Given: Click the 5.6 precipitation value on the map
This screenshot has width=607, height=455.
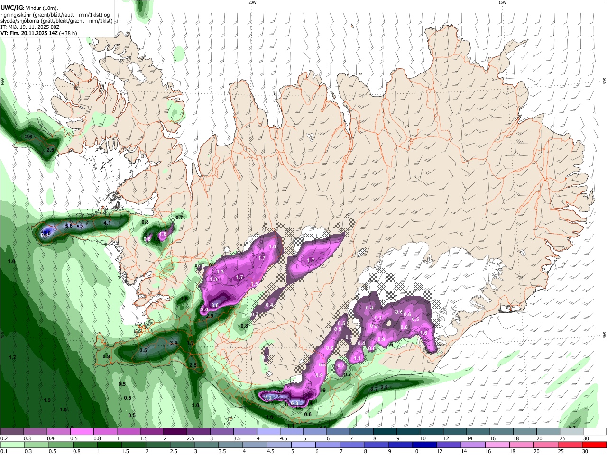Looking at the screenshot, I should 69,226.
